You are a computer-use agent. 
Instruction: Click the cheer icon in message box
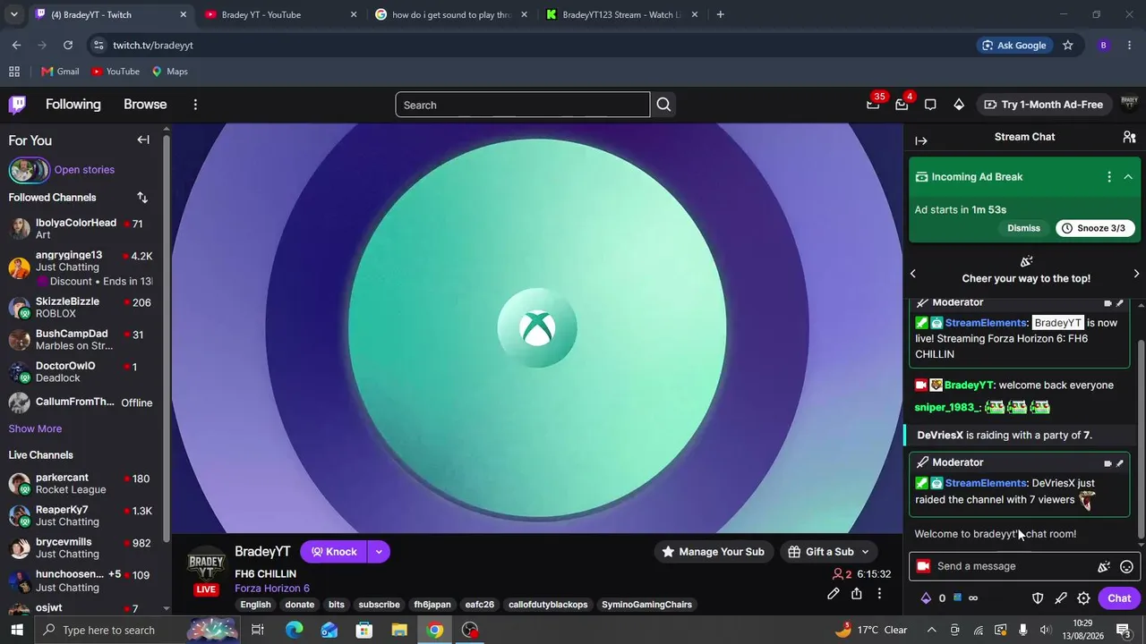(x=1104, y=566)
